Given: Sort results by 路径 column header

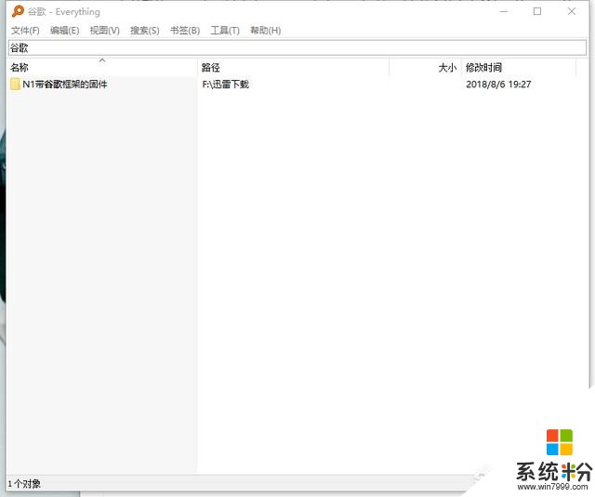Looking at the screenshot, I should pos(294,68).
